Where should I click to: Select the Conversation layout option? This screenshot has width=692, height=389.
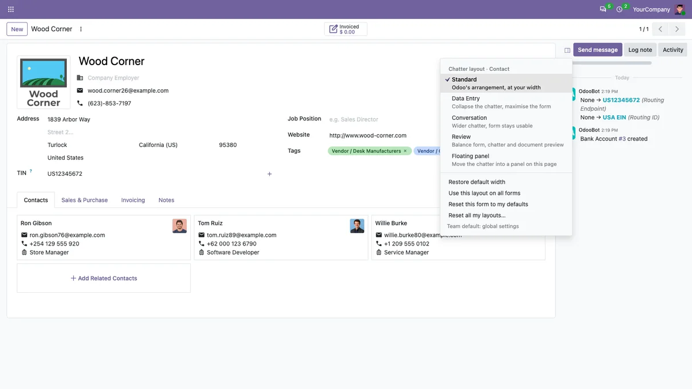(506, 122)
